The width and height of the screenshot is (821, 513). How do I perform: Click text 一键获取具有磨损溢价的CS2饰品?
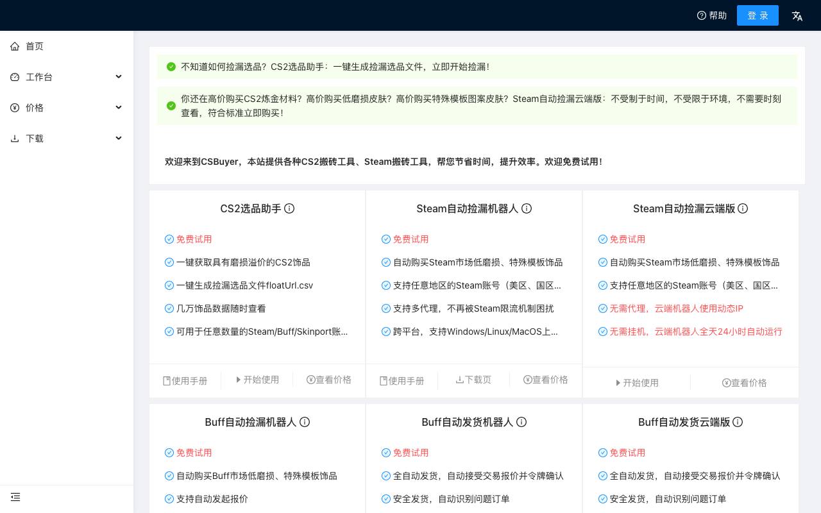(243, 262)
